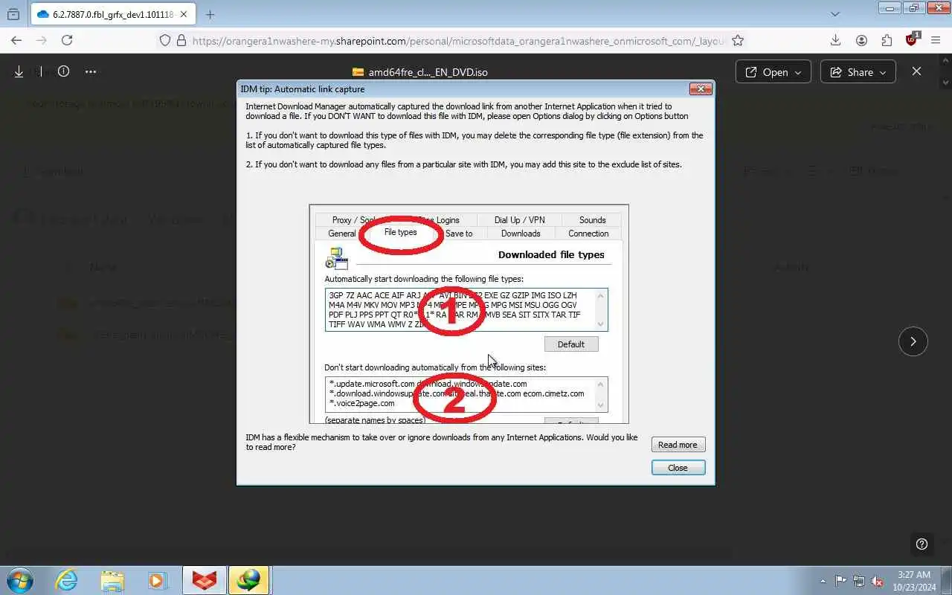
Task: Close the IDM tip dialog window
Action: point(701,89)
